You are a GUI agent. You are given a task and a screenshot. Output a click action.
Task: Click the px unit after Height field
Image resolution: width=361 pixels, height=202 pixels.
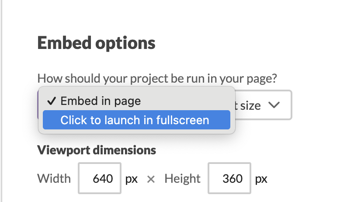tap(261, 179)
